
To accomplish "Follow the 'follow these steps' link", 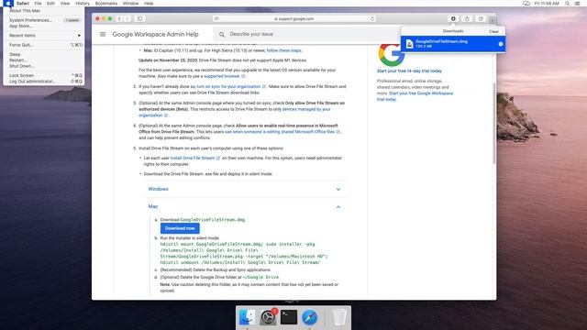I will tap(284, 50).
